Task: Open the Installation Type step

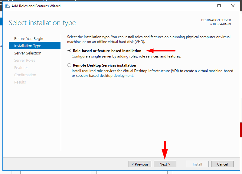Action: pyautogui.click(x=28, y=46)
